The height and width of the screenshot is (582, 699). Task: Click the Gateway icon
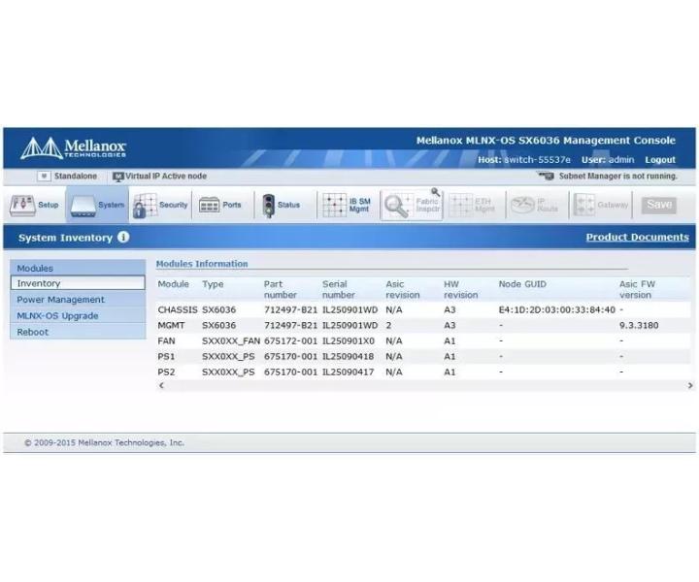tap(584, 206)
